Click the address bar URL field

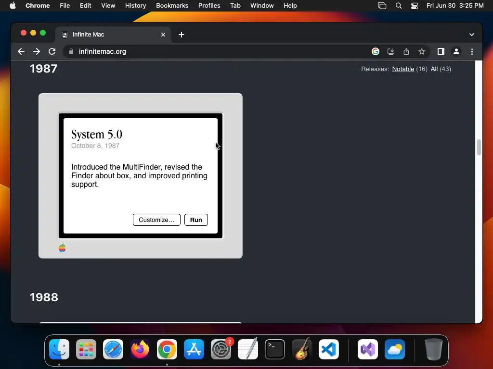[x=217, y=51]
